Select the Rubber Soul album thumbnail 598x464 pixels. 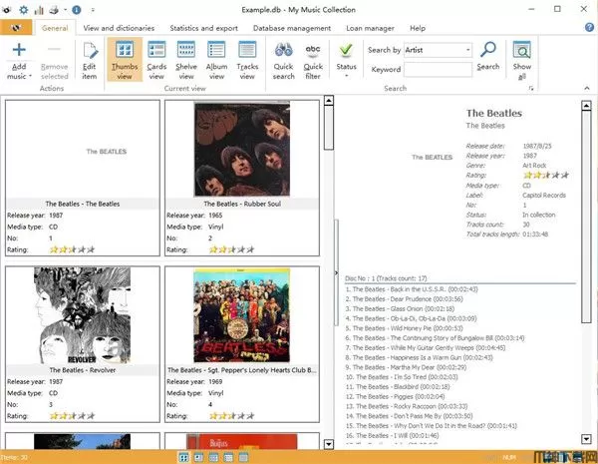[241, 149]
